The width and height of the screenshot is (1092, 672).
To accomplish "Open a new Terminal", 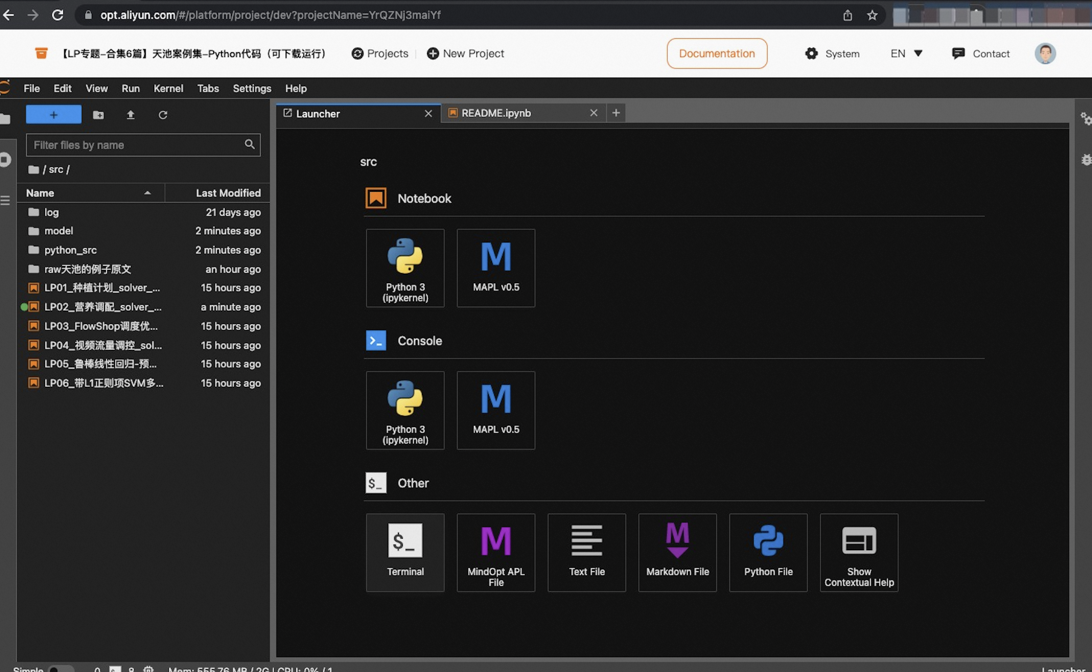I will tap(405, 552).
